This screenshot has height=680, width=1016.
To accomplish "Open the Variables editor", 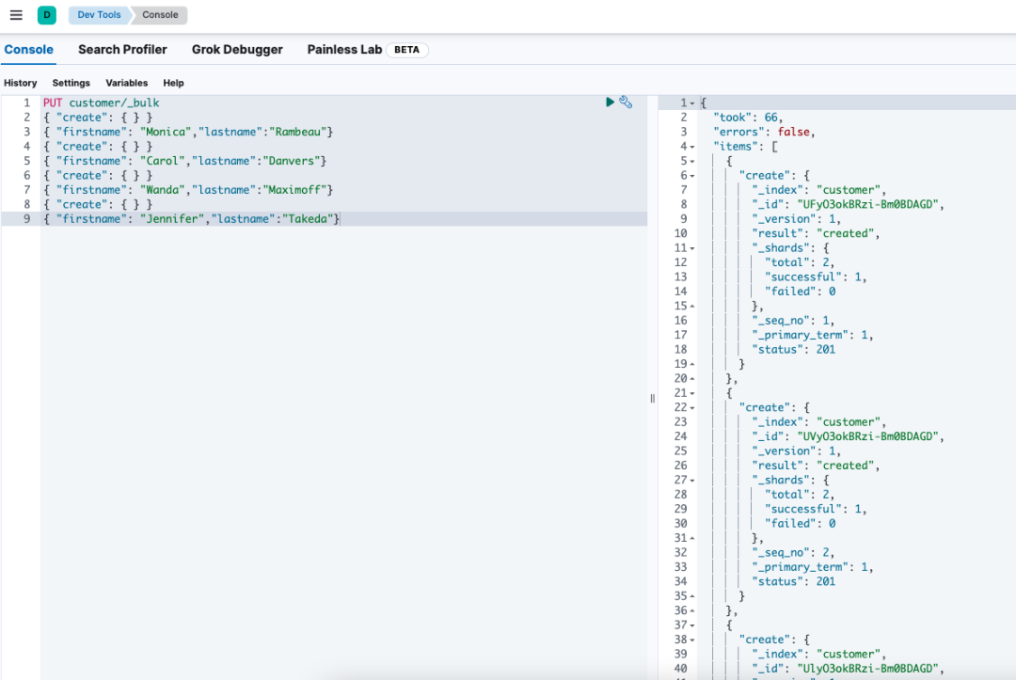I will point(127,83).
